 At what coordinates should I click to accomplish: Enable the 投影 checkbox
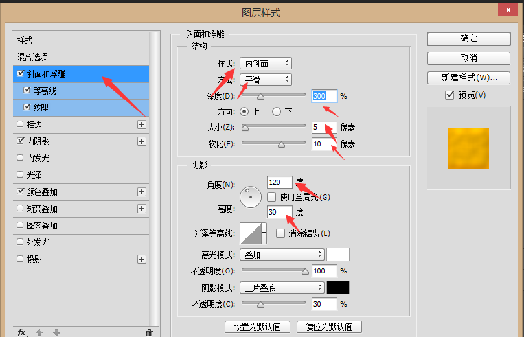point(20,259)
